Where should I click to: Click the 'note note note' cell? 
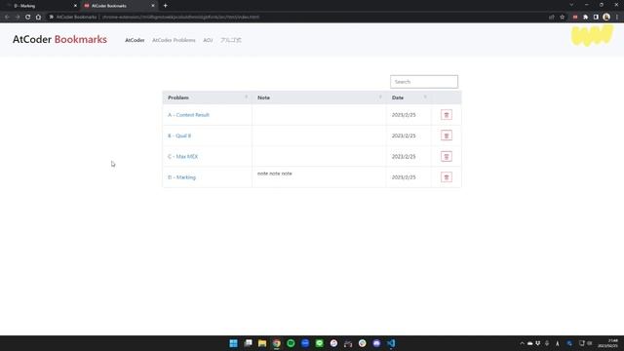[319, 177]
